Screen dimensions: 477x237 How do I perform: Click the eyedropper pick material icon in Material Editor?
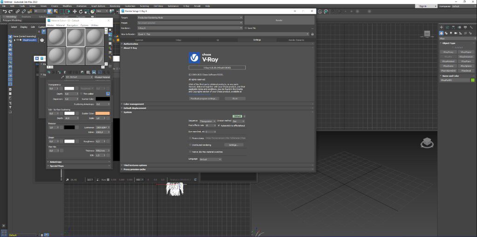[63, 77]
